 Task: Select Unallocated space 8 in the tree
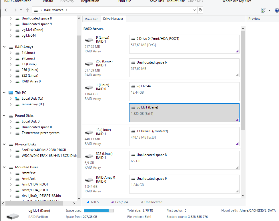click(37, 18)
